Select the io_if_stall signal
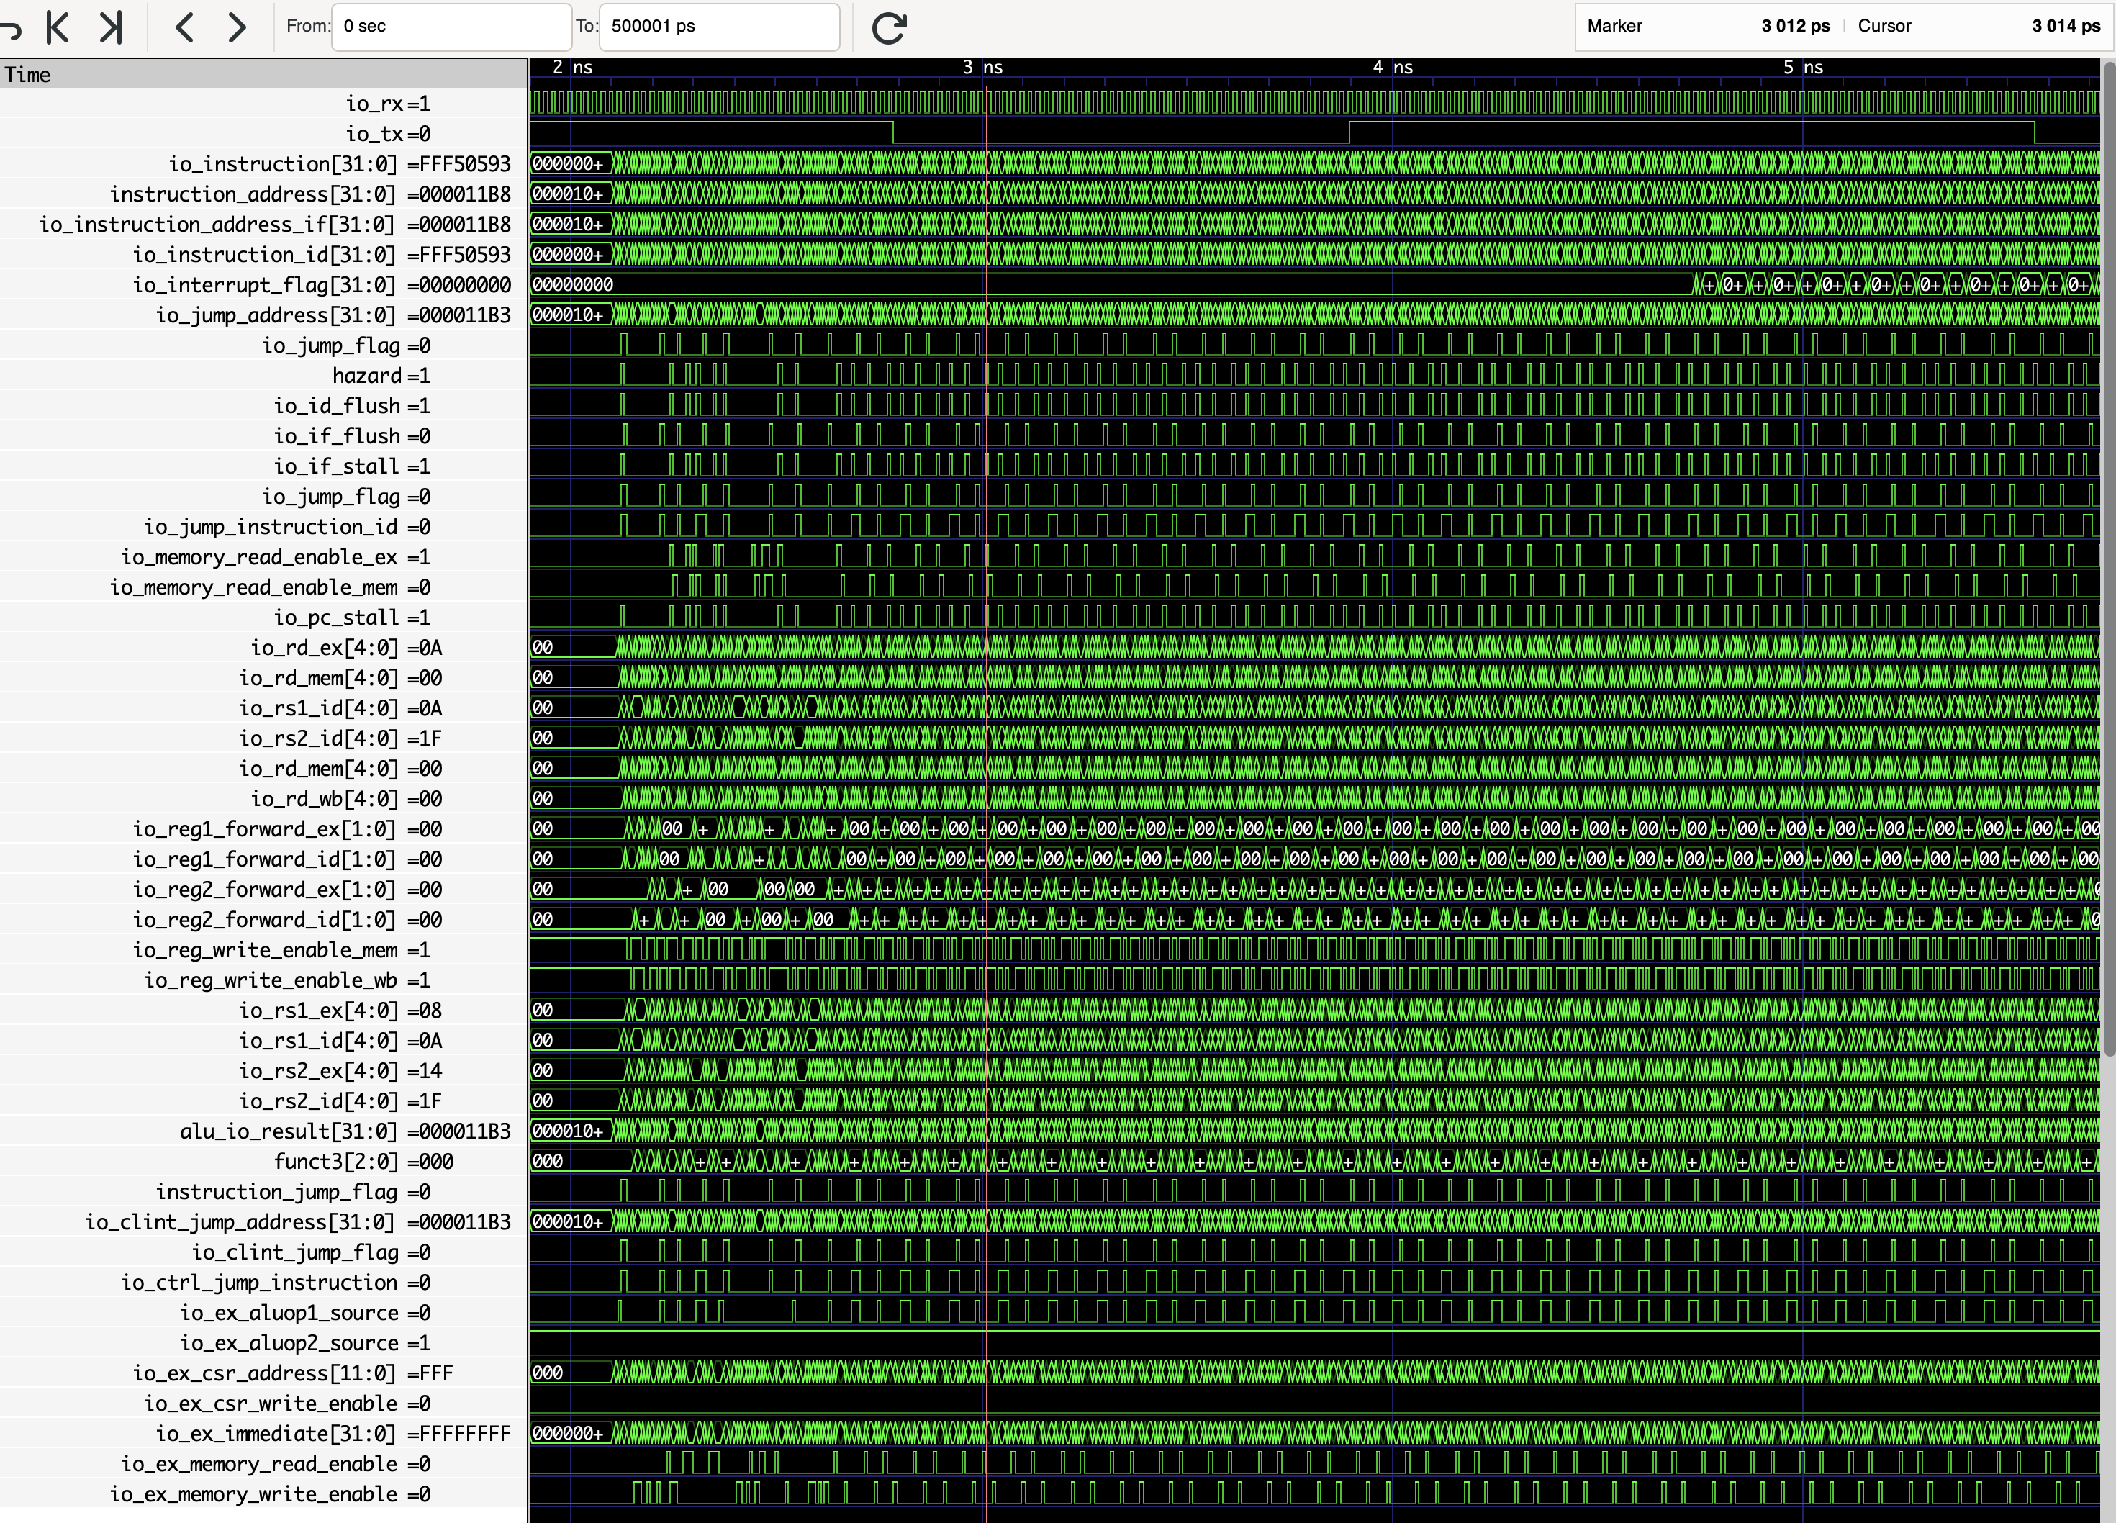The image size is (2116, 1523). (x=263, y=466)
